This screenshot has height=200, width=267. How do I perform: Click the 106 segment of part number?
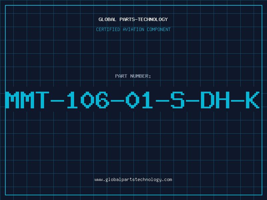[88, 100]
